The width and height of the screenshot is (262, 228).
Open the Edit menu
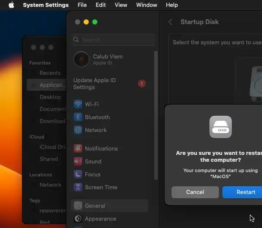100,5
